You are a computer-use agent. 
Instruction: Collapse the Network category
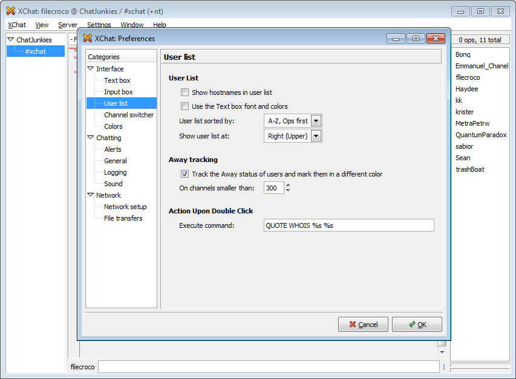click(x=91, y=195)
